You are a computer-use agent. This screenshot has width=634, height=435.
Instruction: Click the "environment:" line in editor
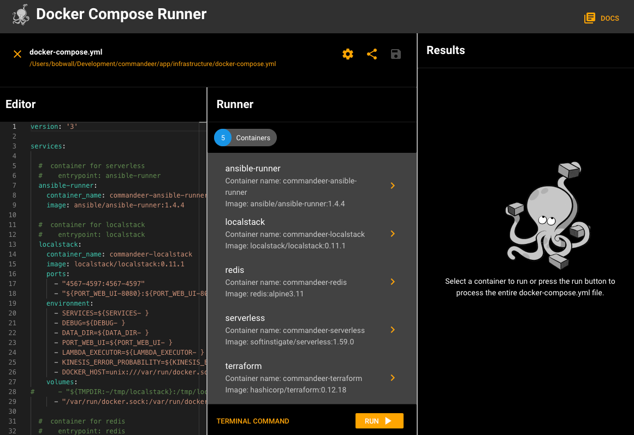pyautogui.click(x=70, y=303)
